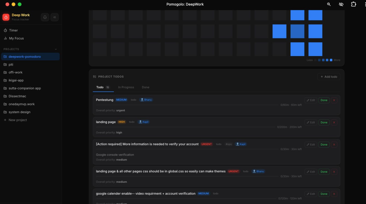Mark Pentestung todo as Done
Viewport: 366px width, 204px height.
coord(324,100)
